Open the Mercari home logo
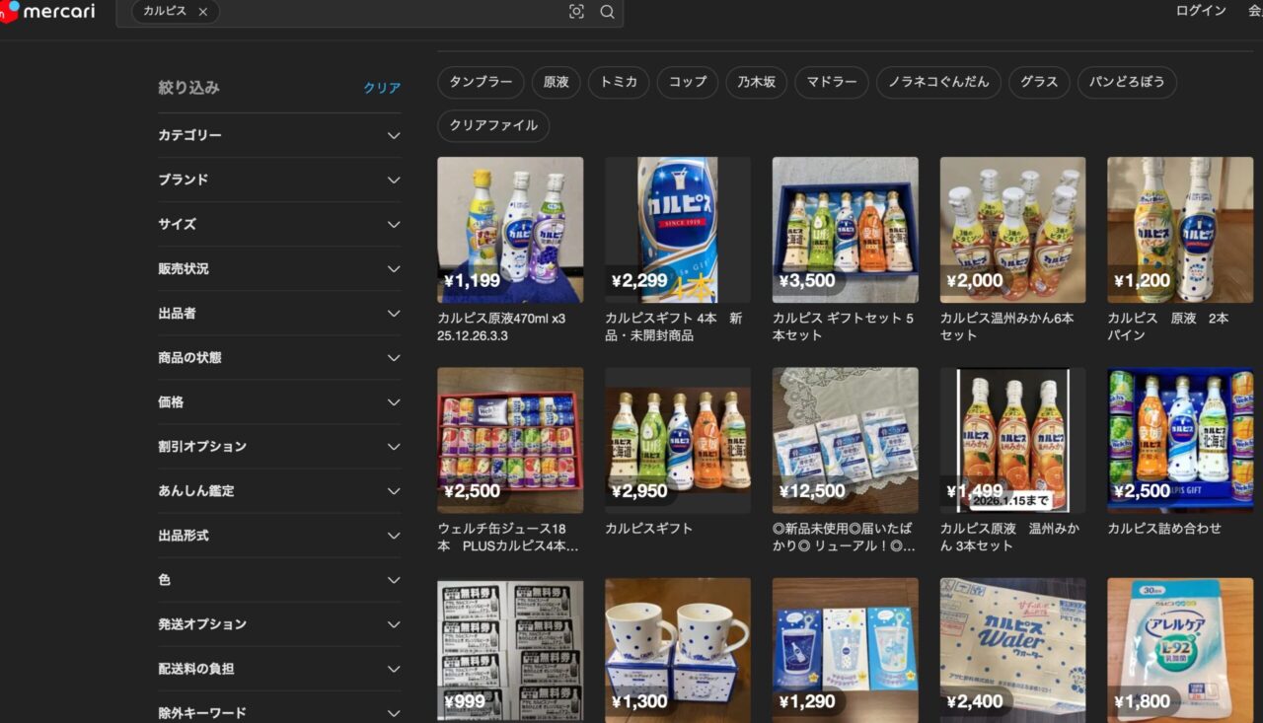 click(47, 11)
